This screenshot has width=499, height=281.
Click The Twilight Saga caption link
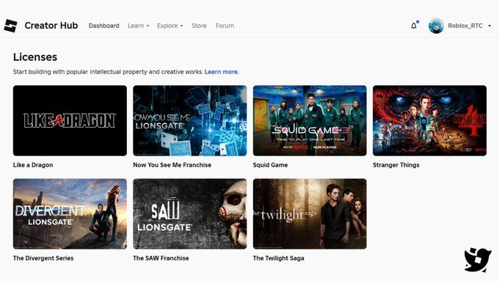point(278,258)
